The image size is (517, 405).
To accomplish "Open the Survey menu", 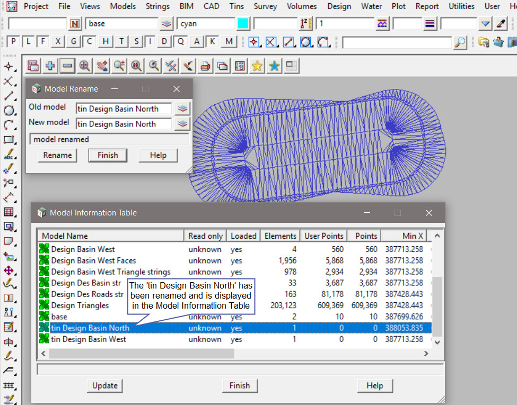I will [265, 6].
